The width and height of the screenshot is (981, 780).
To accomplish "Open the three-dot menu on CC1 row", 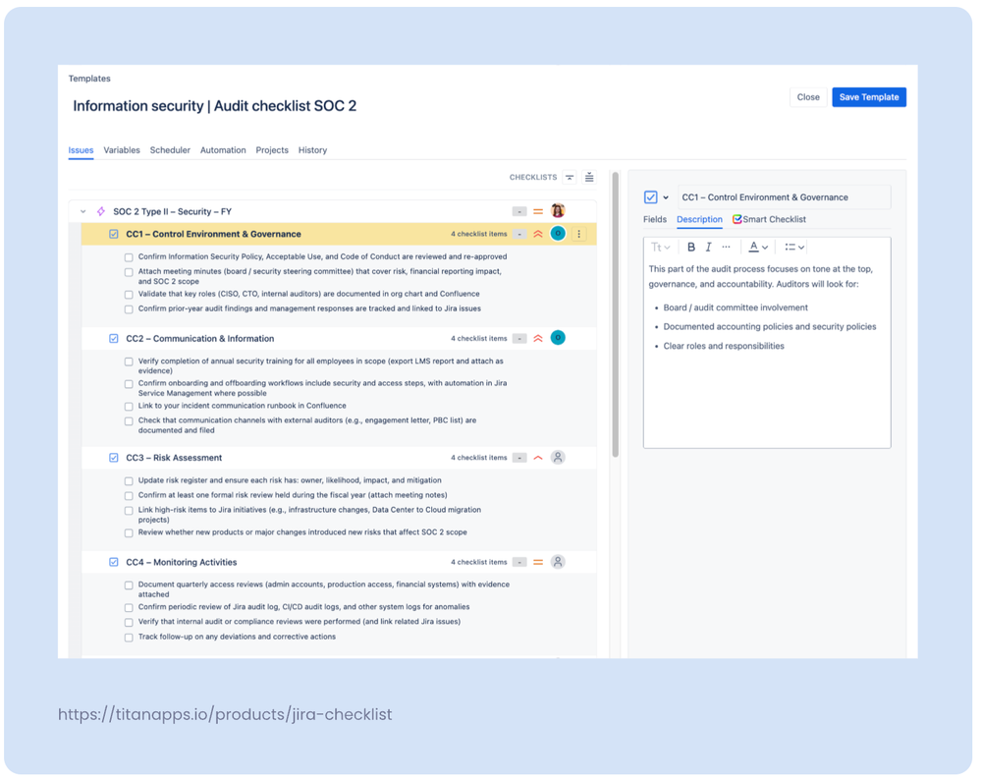I will click(578, 234).
